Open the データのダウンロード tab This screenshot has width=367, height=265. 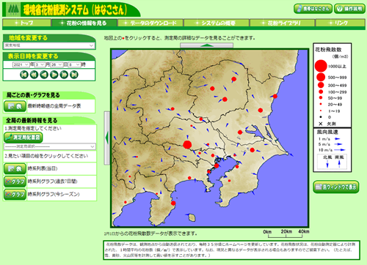(150, 23)
